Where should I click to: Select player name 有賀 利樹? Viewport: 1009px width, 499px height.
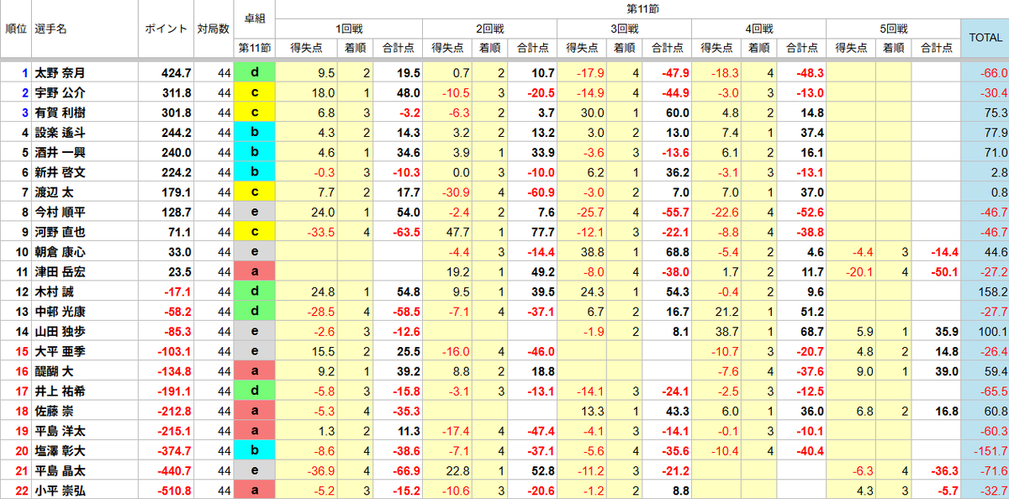[x=60, y=113]
